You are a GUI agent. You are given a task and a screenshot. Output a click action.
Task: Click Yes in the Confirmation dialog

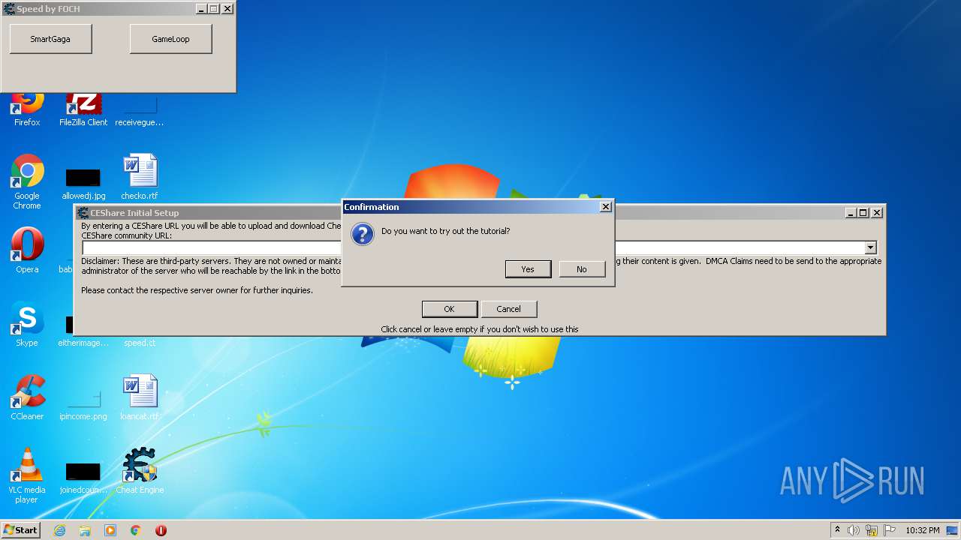[528, 269]
